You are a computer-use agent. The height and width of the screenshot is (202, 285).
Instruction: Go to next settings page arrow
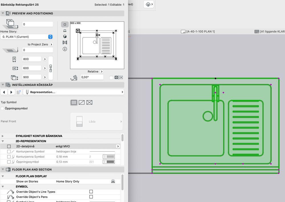(x=11, y=92)
